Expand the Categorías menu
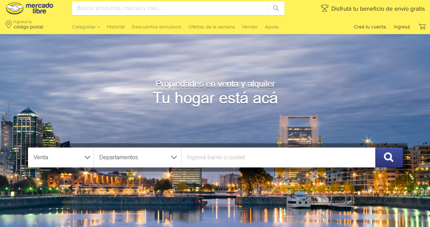The height and width of the screenshot is (227, 430). [86, 27]
